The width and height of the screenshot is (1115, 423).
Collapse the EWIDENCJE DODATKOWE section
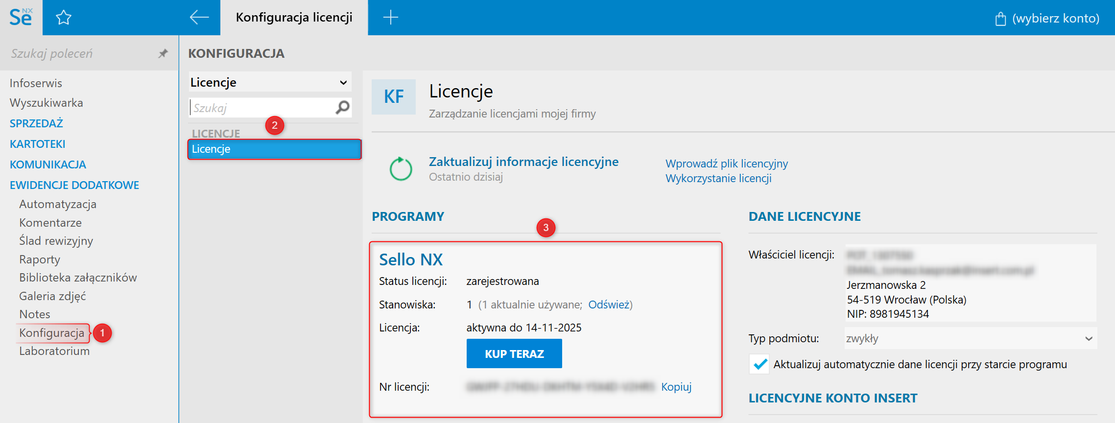tap(74, 185)
